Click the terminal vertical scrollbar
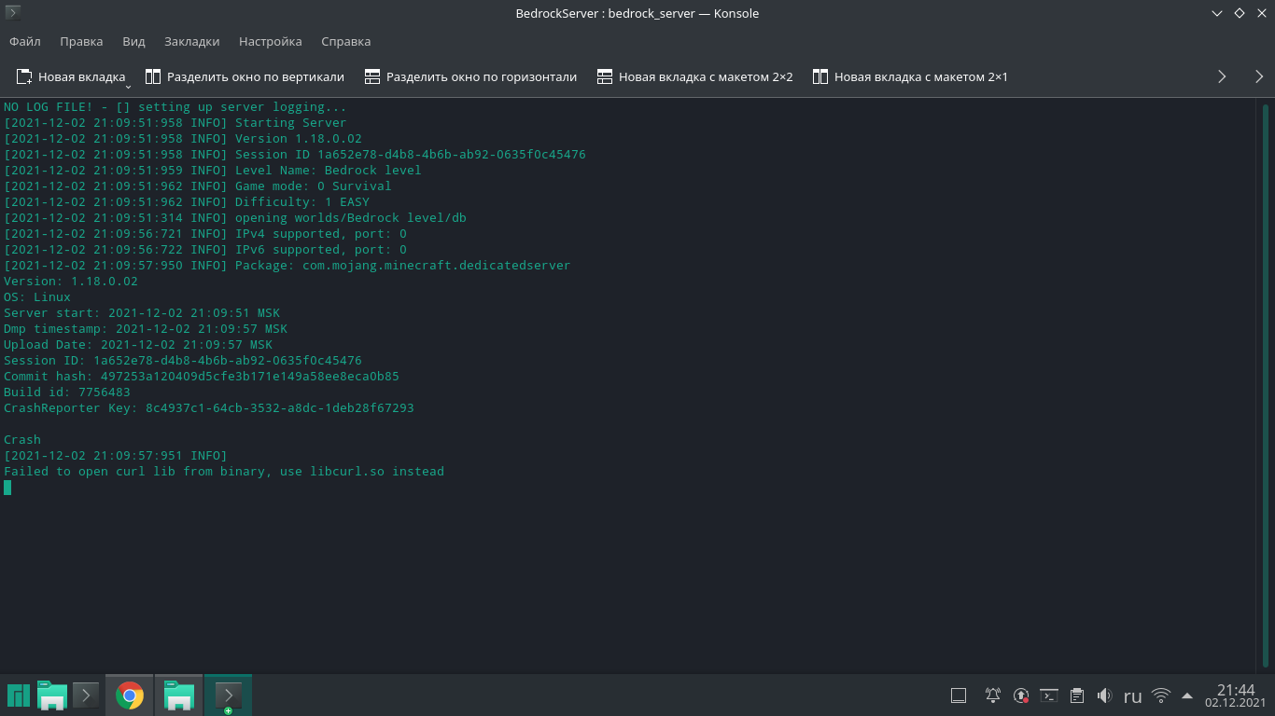The height and width of the screenshot is (716, 1275). (x=1267, y=385)
